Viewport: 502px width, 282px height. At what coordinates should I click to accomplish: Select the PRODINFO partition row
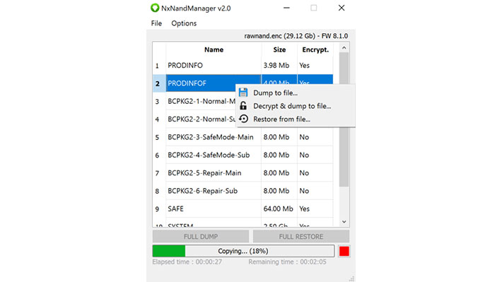coord(214,65)
